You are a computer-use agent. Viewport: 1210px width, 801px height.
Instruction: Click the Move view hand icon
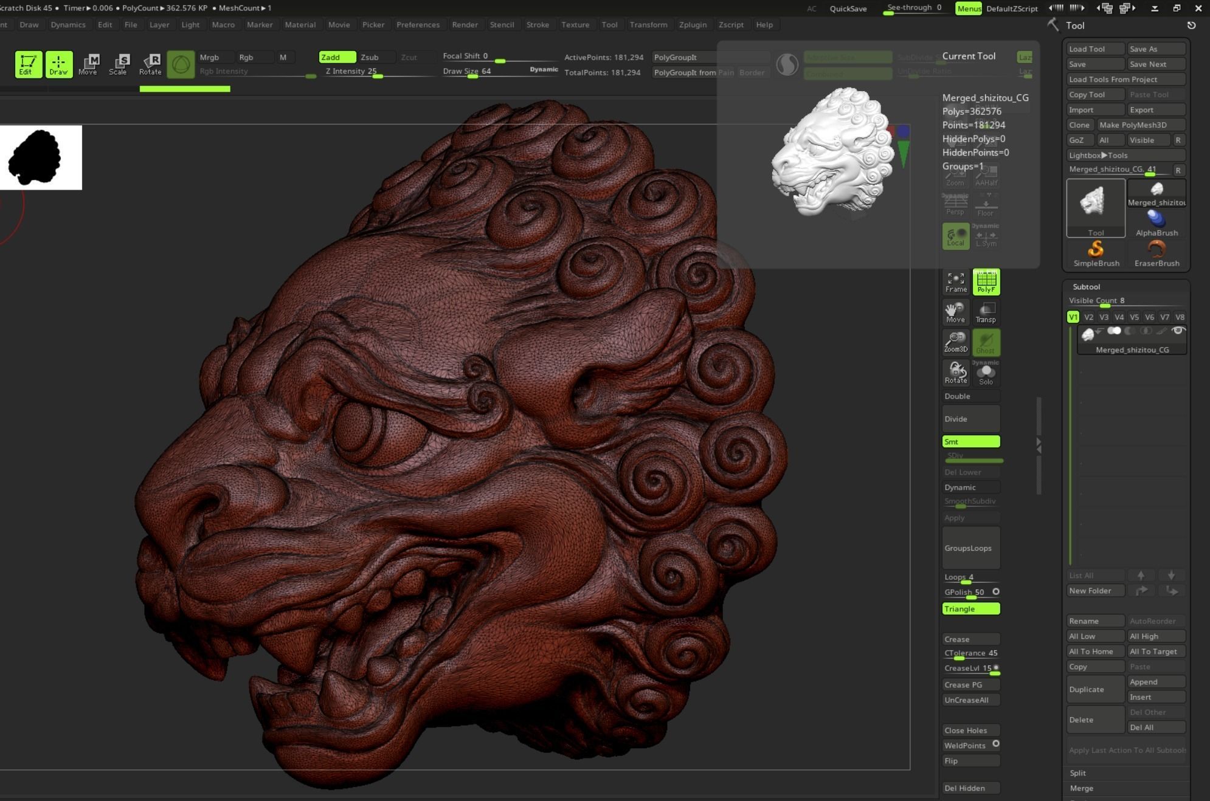coord(956,312)
